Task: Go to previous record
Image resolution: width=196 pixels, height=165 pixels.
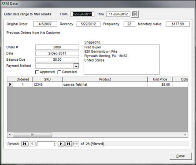Action: [32, 144]
